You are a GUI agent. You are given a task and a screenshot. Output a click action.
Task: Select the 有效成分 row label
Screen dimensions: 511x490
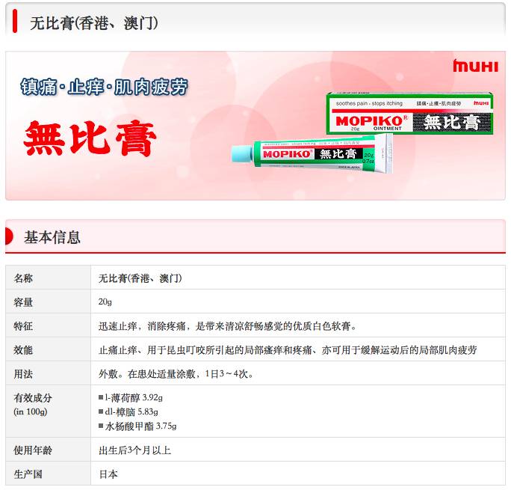(33, 398)
